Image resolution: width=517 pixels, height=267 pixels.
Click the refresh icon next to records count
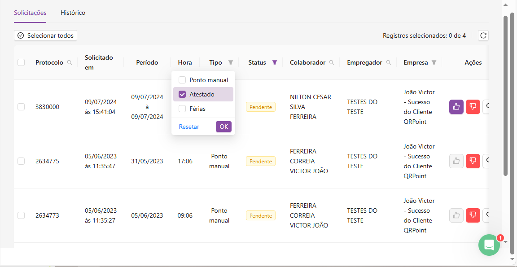[x=483, y=35]
